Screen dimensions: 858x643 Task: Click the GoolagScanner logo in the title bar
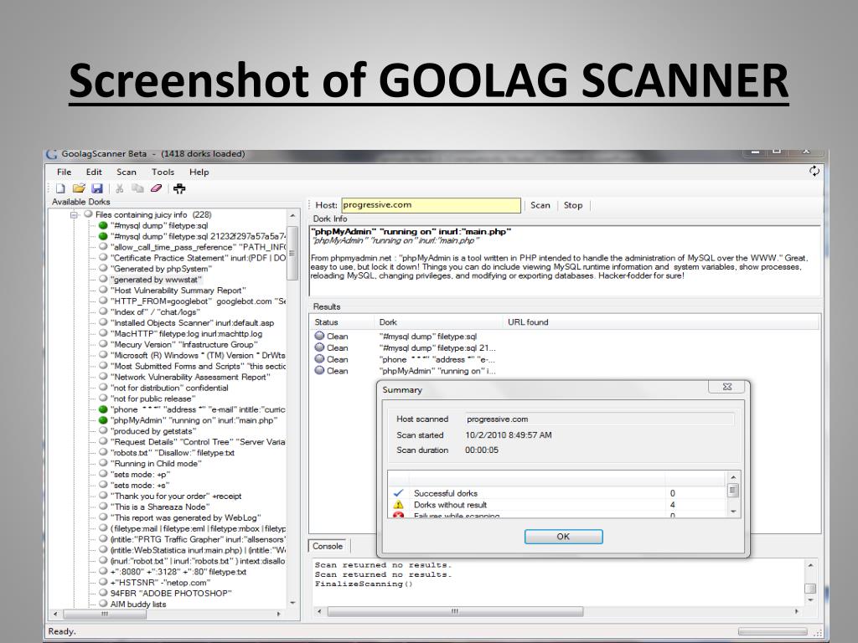52,154
